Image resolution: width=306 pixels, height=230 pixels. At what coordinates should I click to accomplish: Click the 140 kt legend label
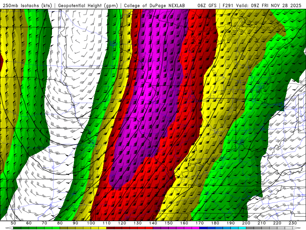point(153,223)
